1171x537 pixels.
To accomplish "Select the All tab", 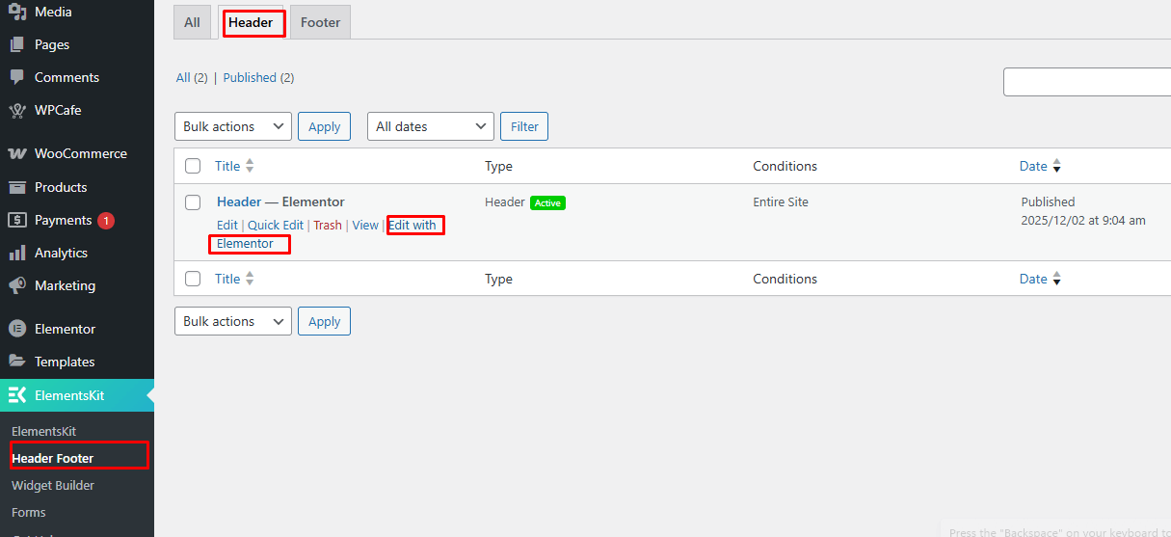I will (x=192, y=22).
